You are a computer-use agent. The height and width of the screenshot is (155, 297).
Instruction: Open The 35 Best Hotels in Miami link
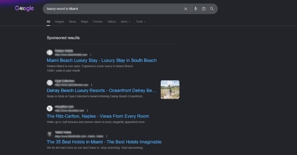(x=104, y=142)
